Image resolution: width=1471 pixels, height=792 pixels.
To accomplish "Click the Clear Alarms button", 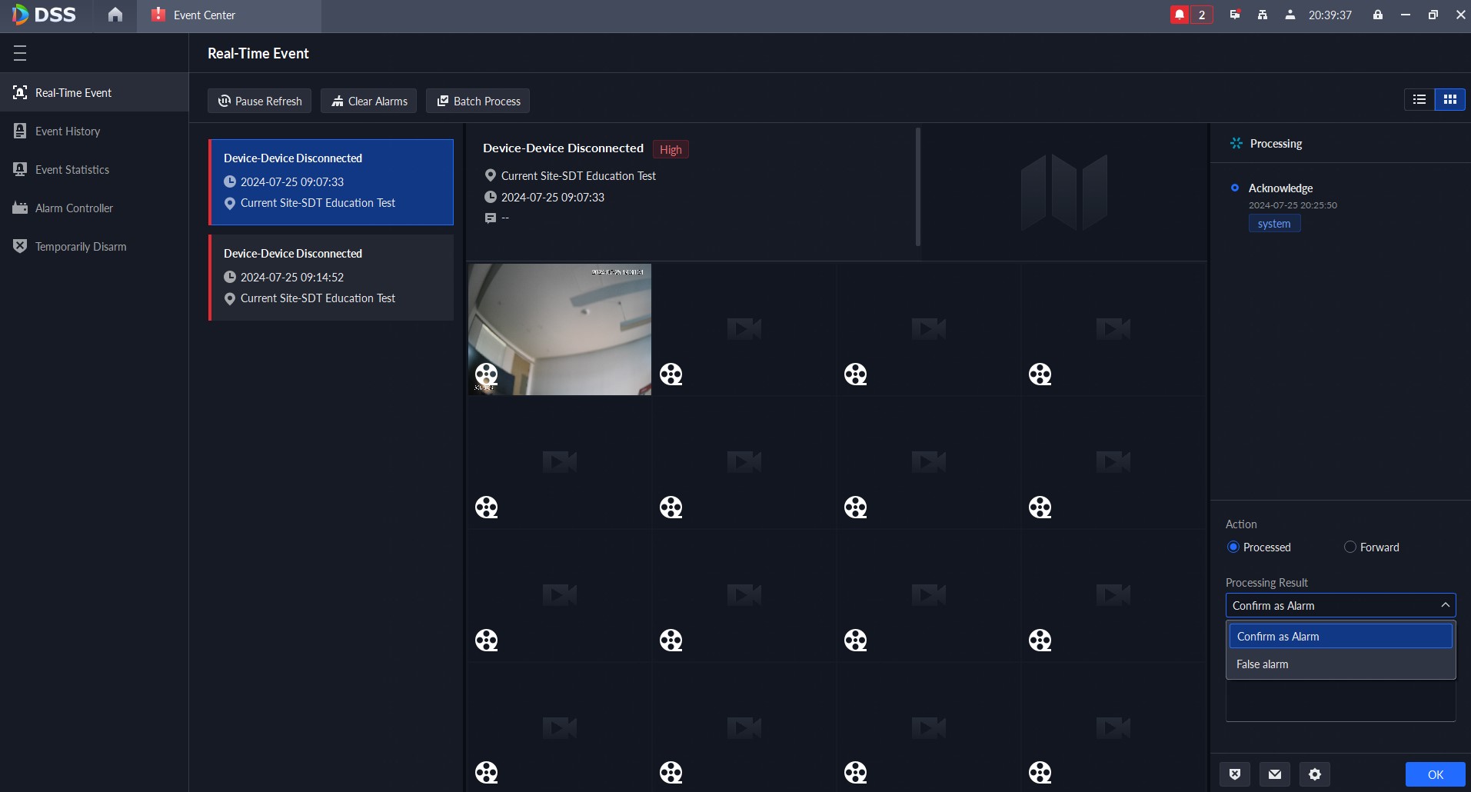I will pos(368,101).
